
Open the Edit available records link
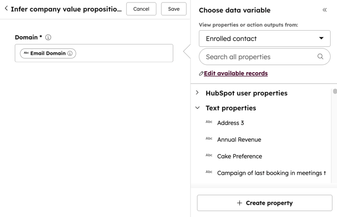point(235,73)
